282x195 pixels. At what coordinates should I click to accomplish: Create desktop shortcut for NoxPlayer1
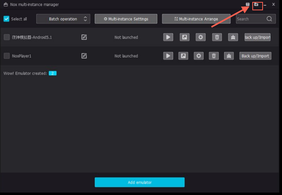183,56
